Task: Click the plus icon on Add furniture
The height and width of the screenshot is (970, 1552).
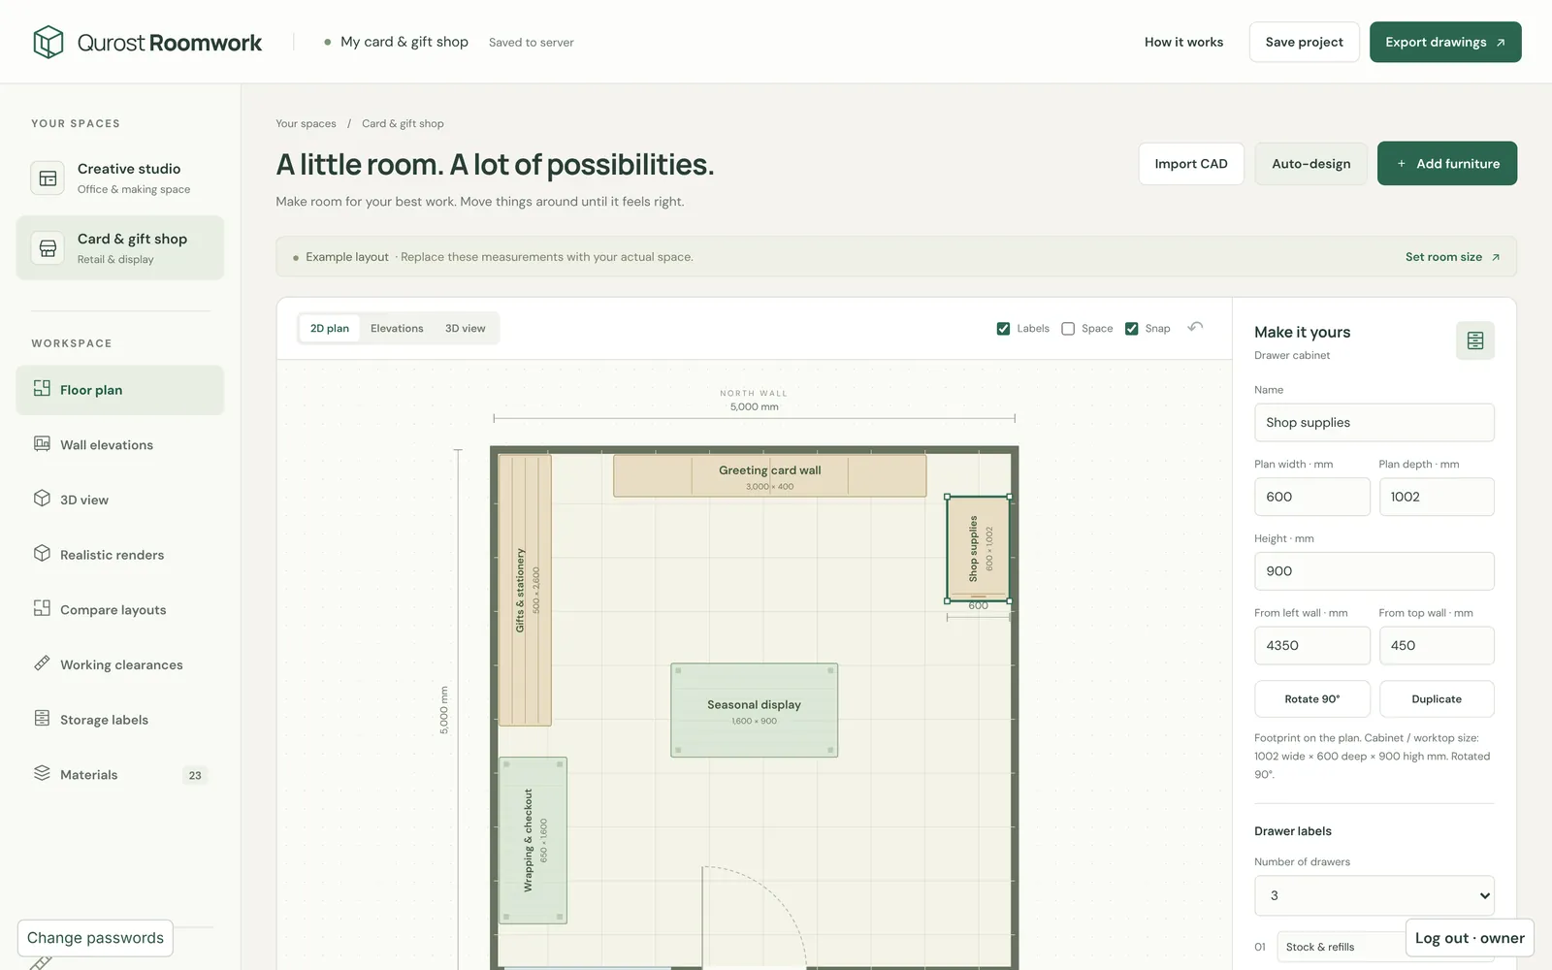Action: click(1401, 164)
